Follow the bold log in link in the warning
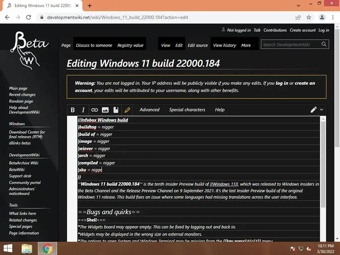This screenshot has width=340, height=255. coord(282,83)
